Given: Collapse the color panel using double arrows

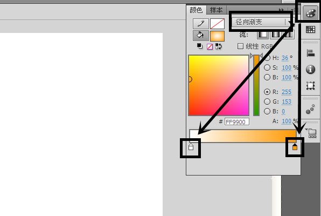Looking at the screenshot, I should pyautogui.click(x=282, y=9).
